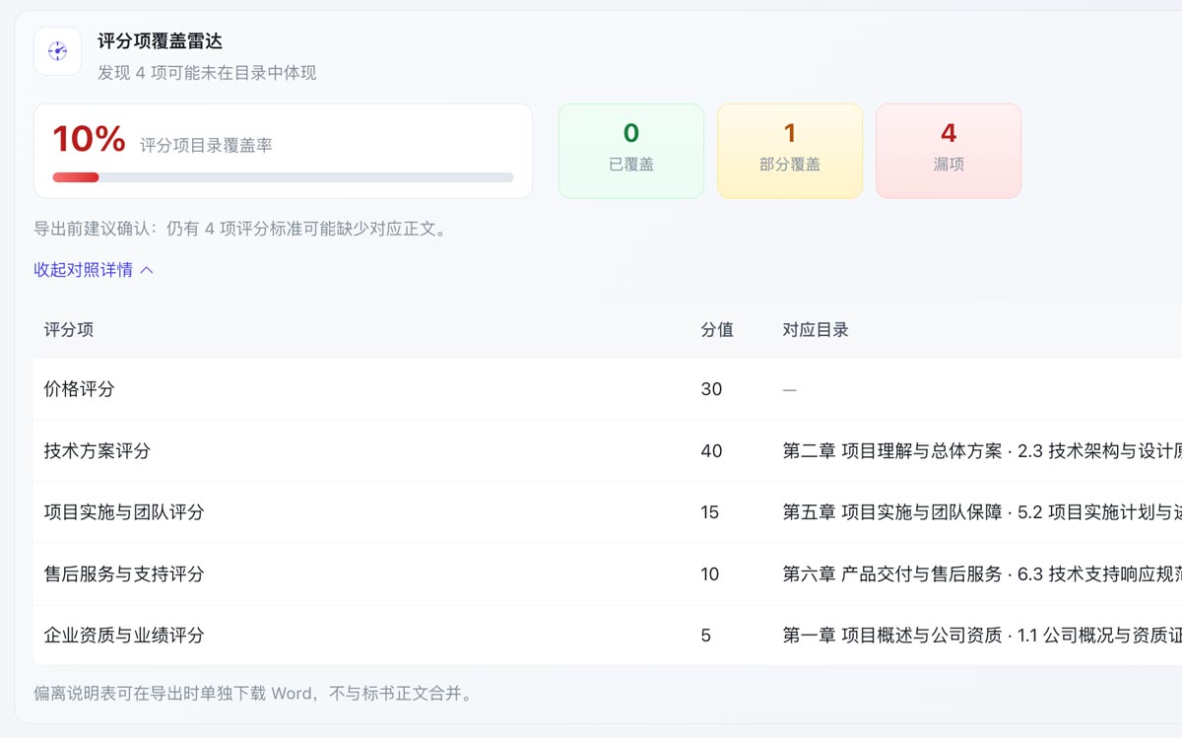Select the 售后服务与支持评分 row name
Viewport: 1182px width, 739px height.
[124, 574]
